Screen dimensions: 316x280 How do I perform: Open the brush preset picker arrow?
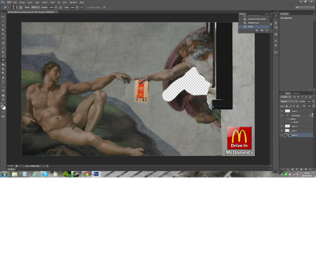16,7
